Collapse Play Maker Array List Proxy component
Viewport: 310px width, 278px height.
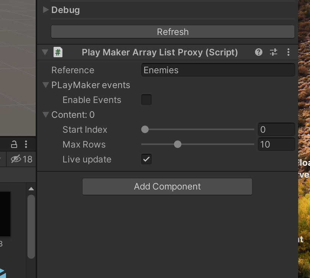(45, 52)
